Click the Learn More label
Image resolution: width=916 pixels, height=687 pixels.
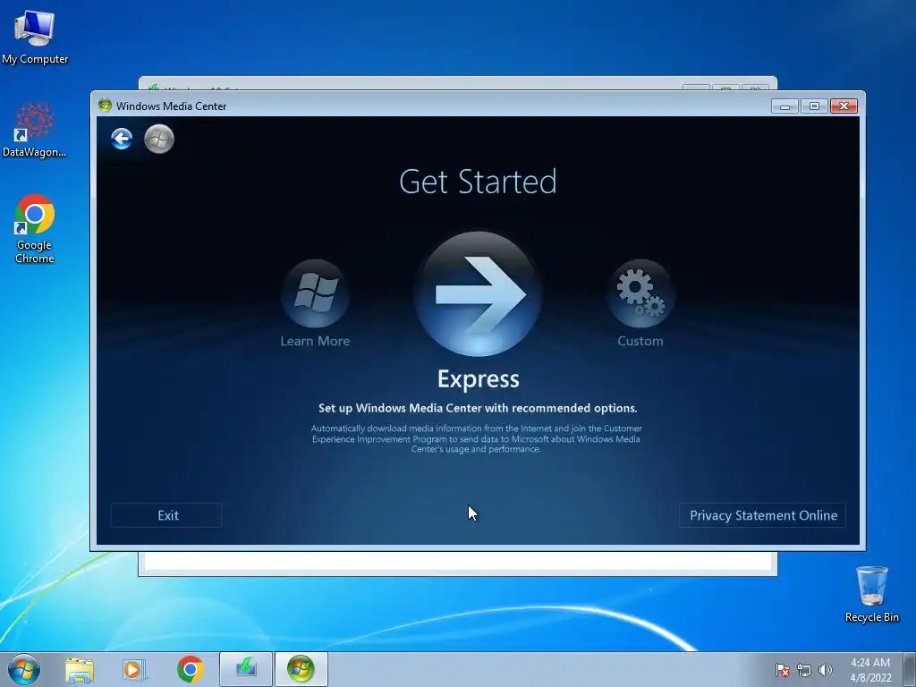click(315, 341)
